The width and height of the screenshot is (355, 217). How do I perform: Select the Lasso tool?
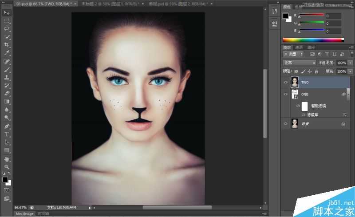click(x=7, y=28)
